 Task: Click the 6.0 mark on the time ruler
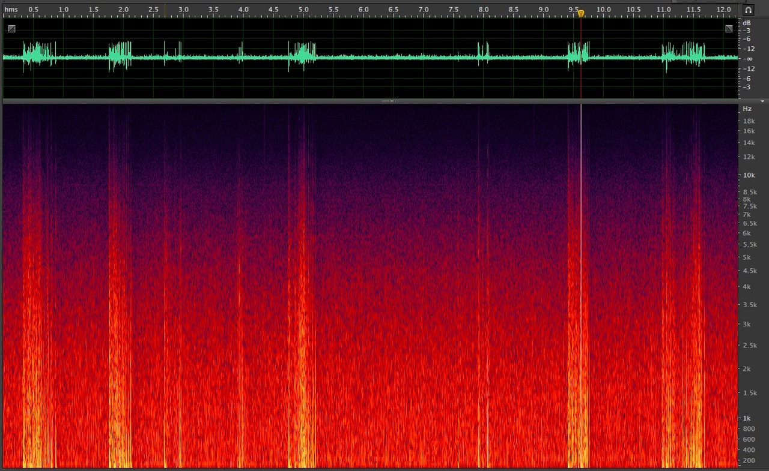(x=363, y=10)
